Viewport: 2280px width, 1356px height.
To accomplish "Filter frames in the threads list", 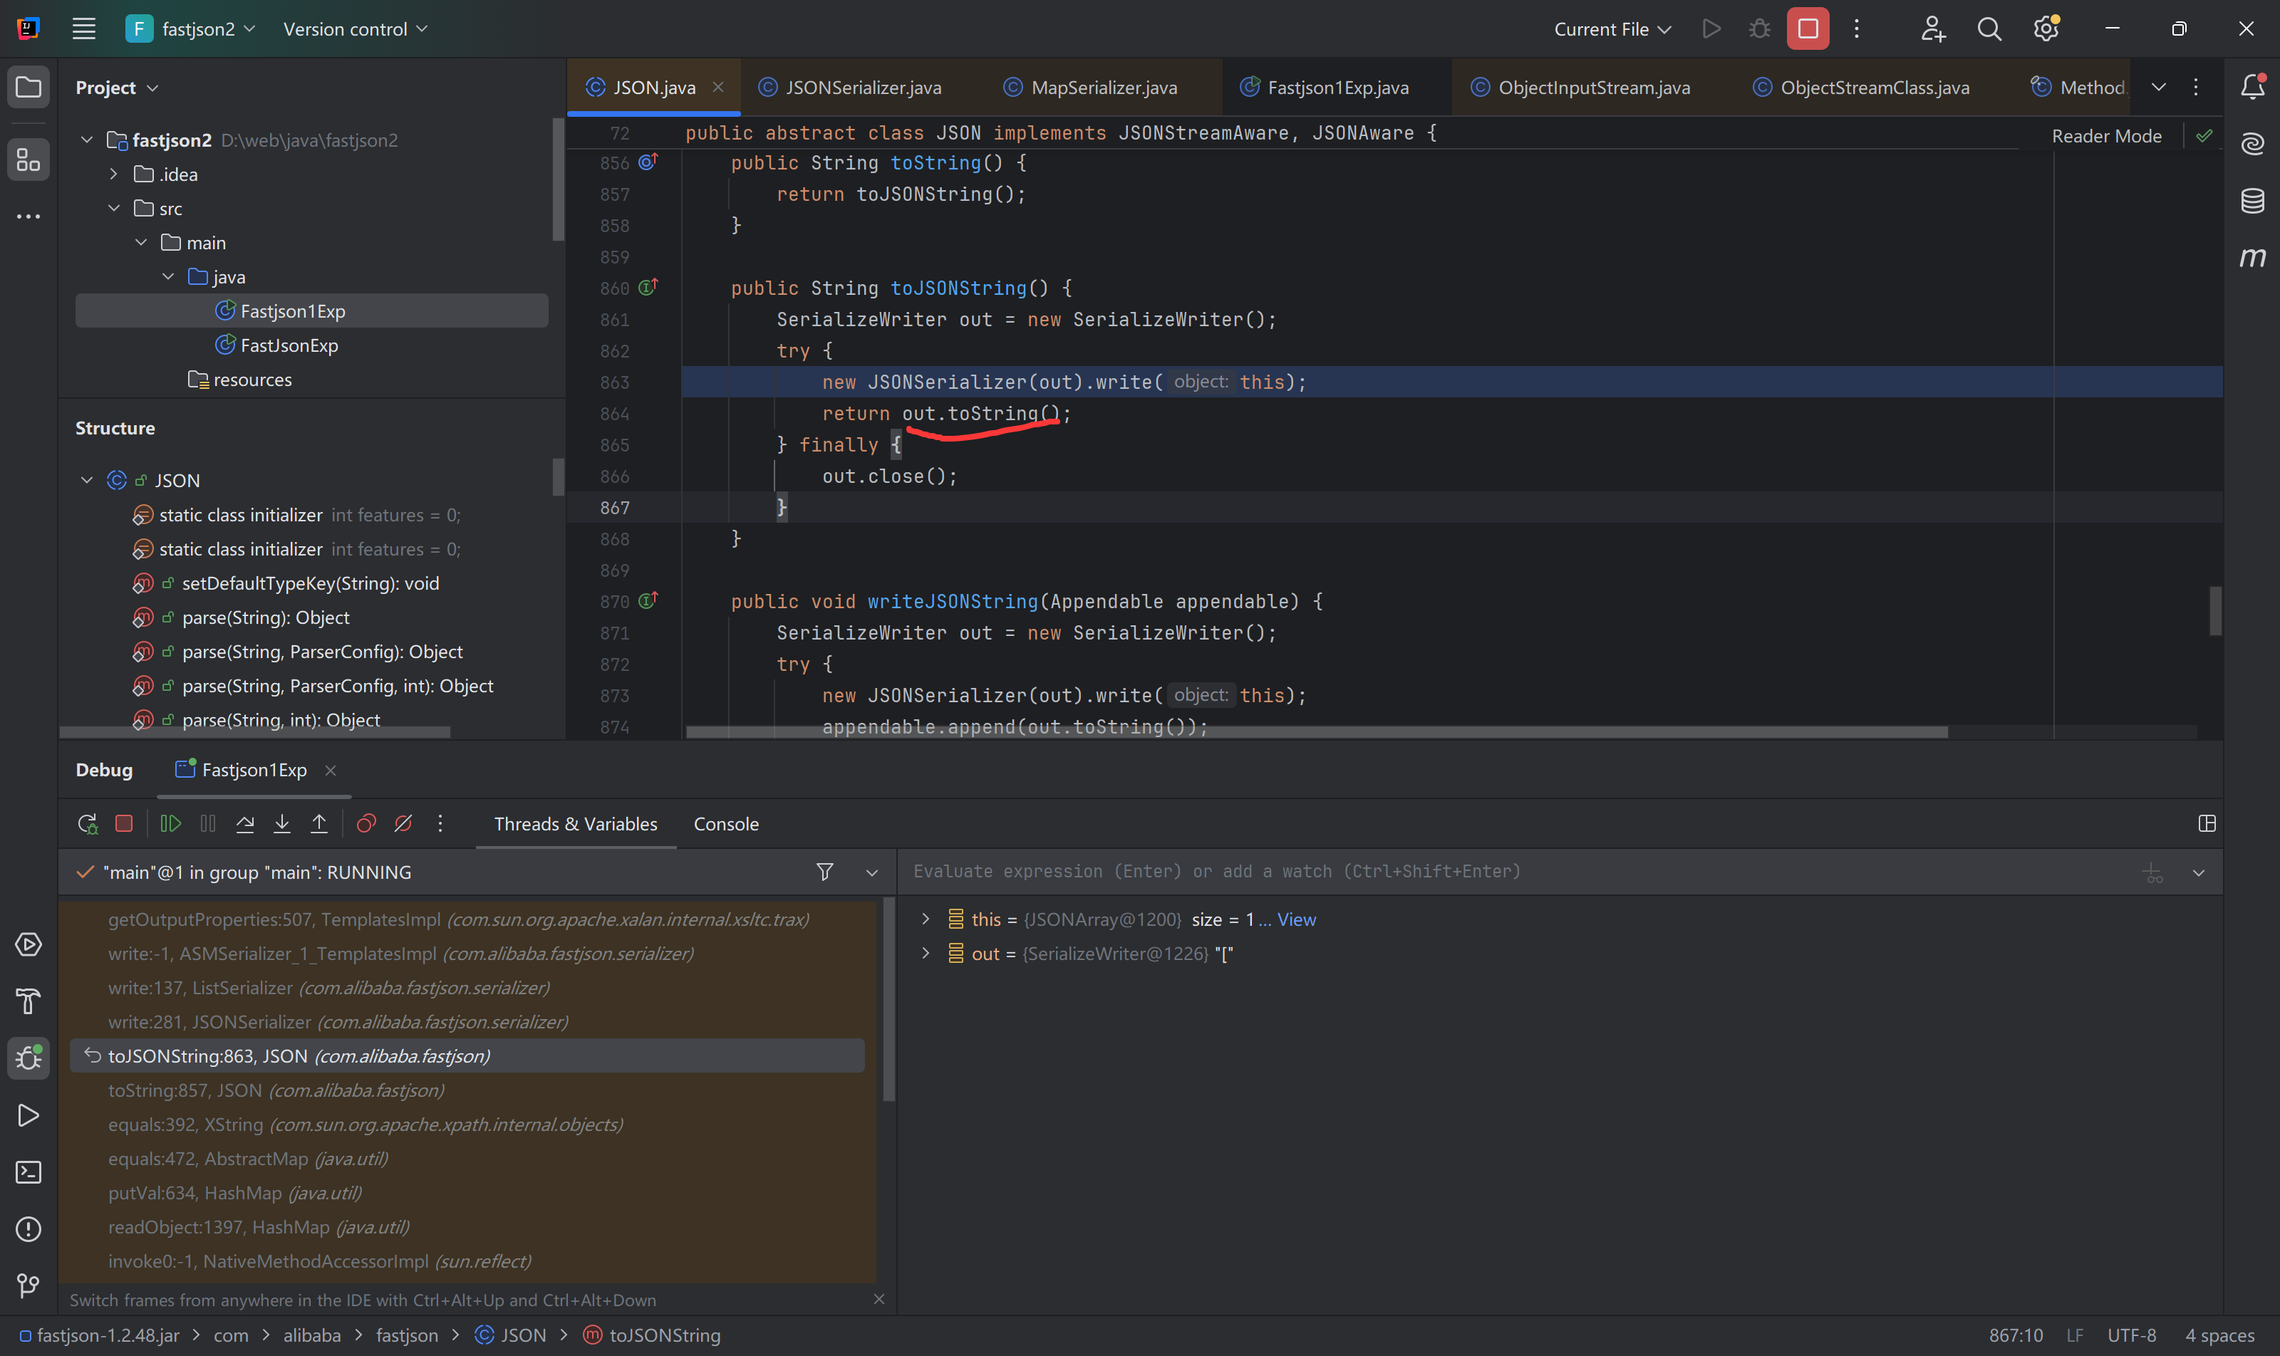I will pyautogui.click(x=824, y=872).
